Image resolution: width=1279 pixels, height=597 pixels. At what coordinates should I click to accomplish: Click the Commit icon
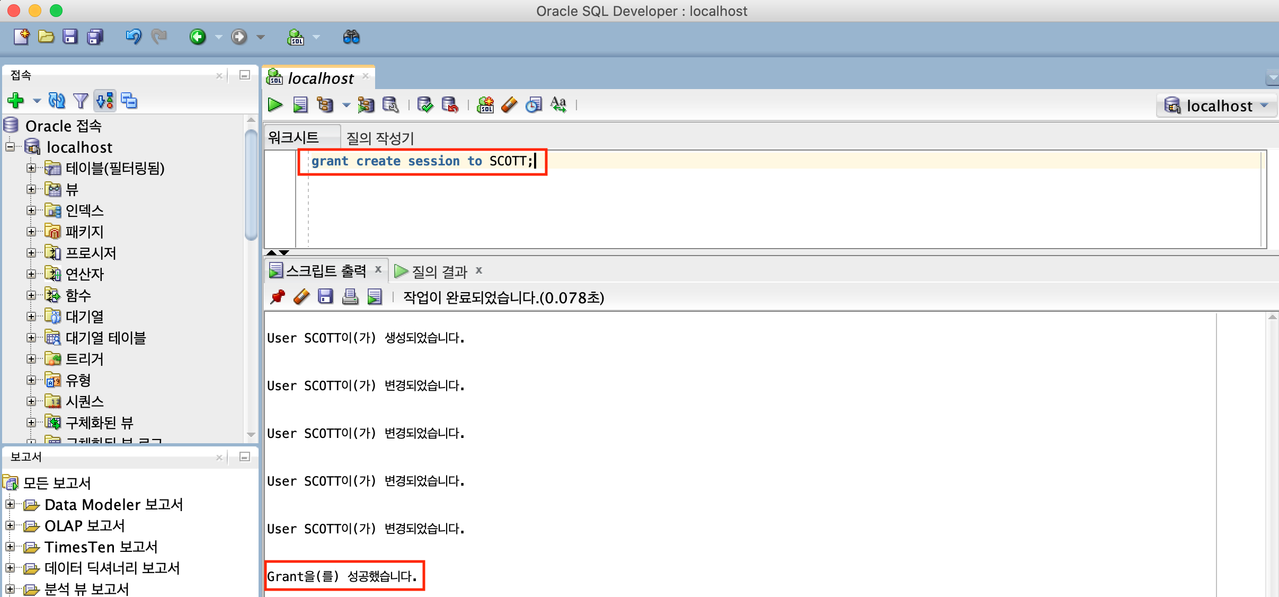click(425, 105)
